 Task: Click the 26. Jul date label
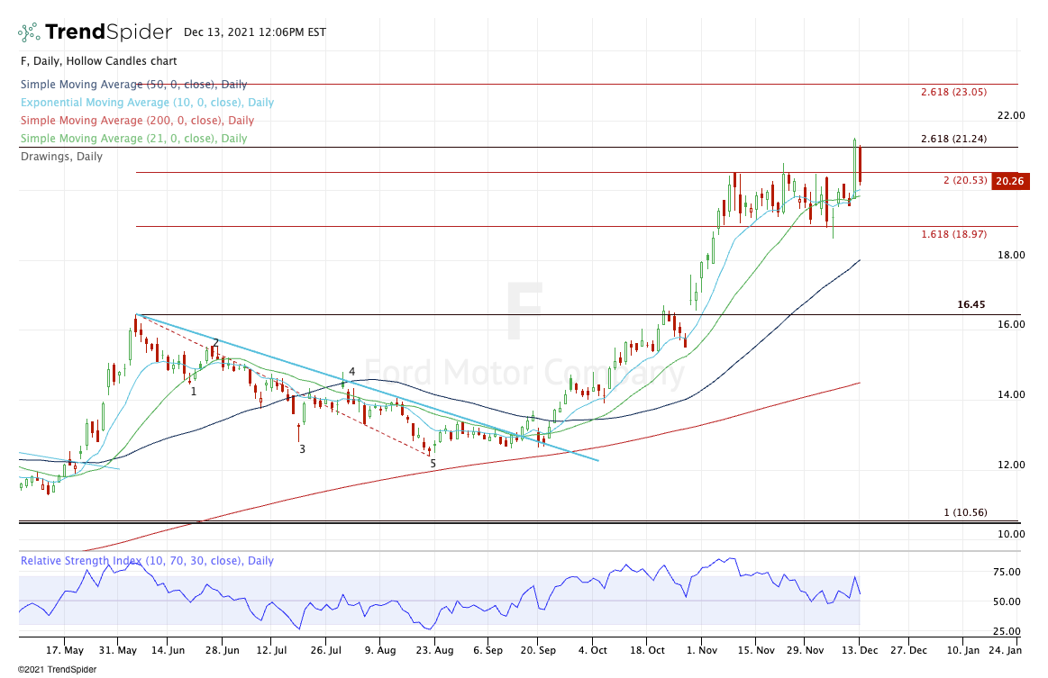[325, 651]
